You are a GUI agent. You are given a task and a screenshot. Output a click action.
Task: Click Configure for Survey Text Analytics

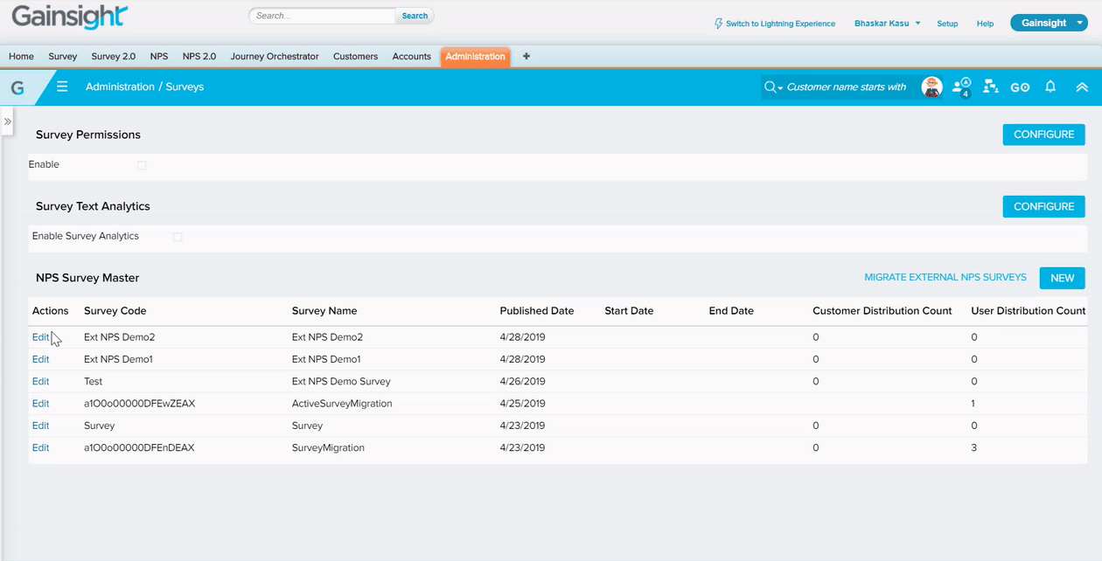click(x=1043, y=206)
